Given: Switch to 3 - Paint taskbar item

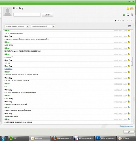Looking at the screenshot, I should click(x=126, y=138).
